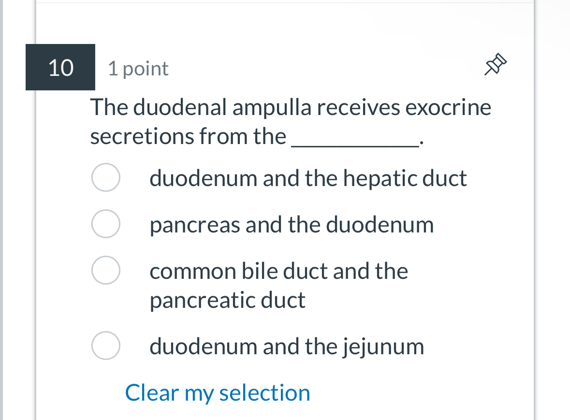Click the "1 point" label
The width and height of the screenshot is (570, 420).
pyautogui.click(x=137, y=68)
